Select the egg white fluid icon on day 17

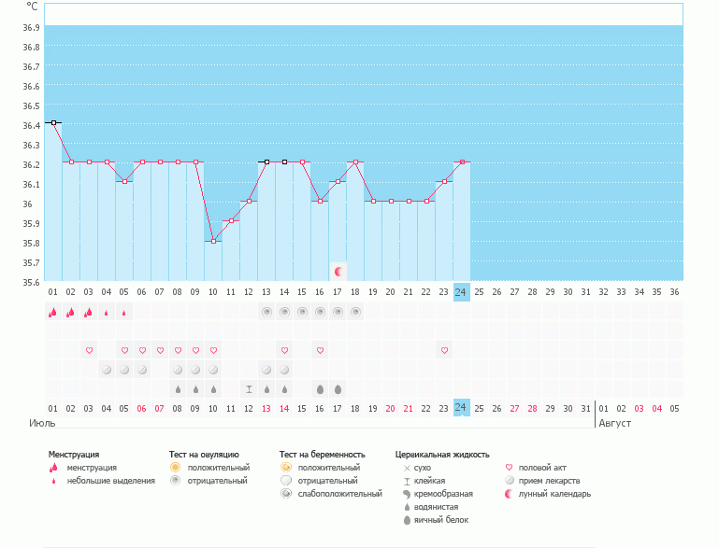338,388
